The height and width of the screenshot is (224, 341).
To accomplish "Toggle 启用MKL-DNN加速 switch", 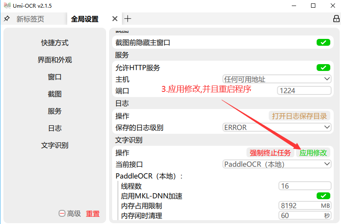I will click(323, 196).
